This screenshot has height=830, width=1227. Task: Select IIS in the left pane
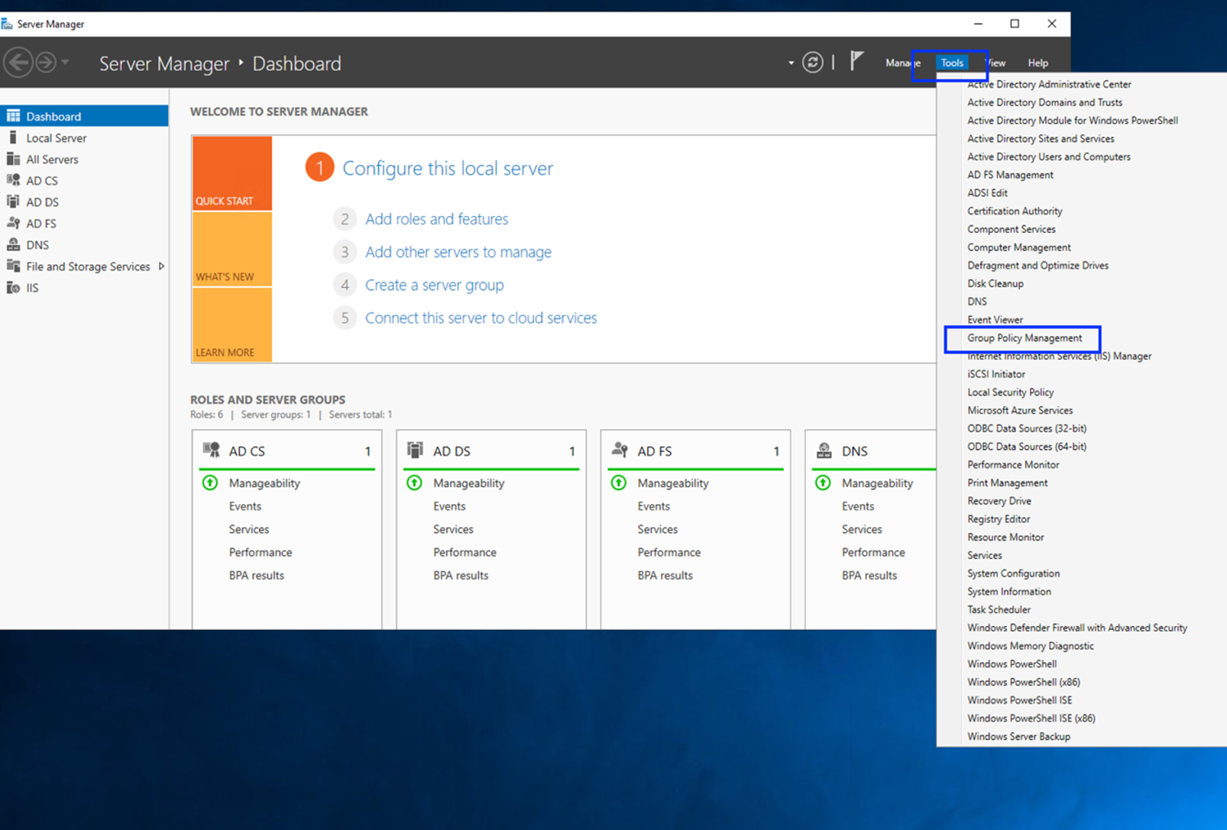[32, 288]
